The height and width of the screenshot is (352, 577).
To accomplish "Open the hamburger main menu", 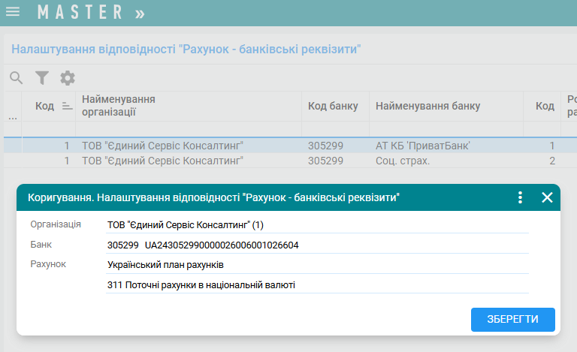I will coord(13,12).
